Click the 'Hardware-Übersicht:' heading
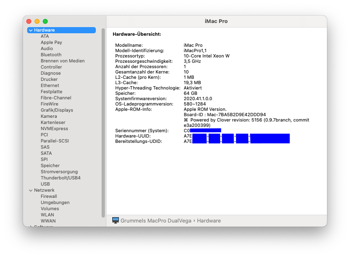The height and width of the screenshot is (257, 350). pyautogui.click(x=137, y=34)
